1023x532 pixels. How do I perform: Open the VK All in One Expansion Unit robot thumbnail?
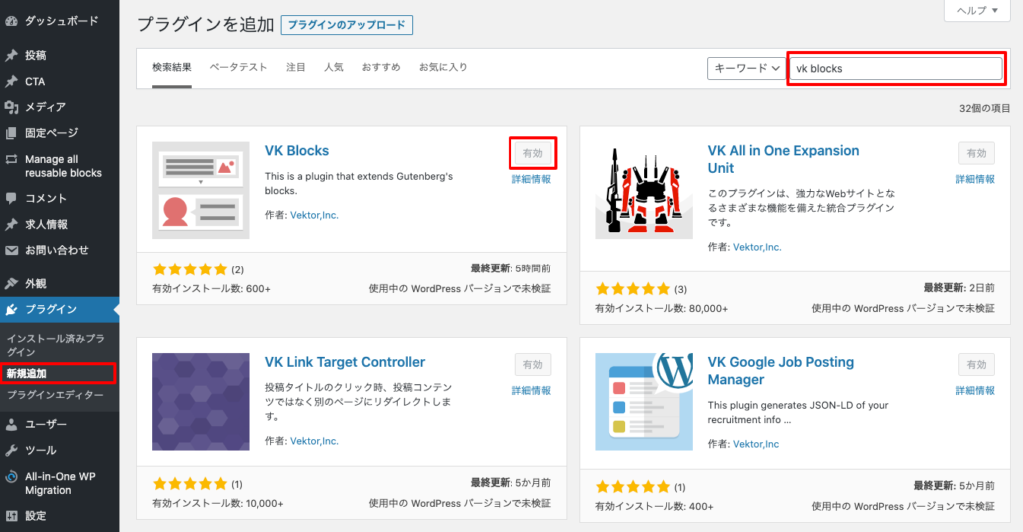pos(644,190)
